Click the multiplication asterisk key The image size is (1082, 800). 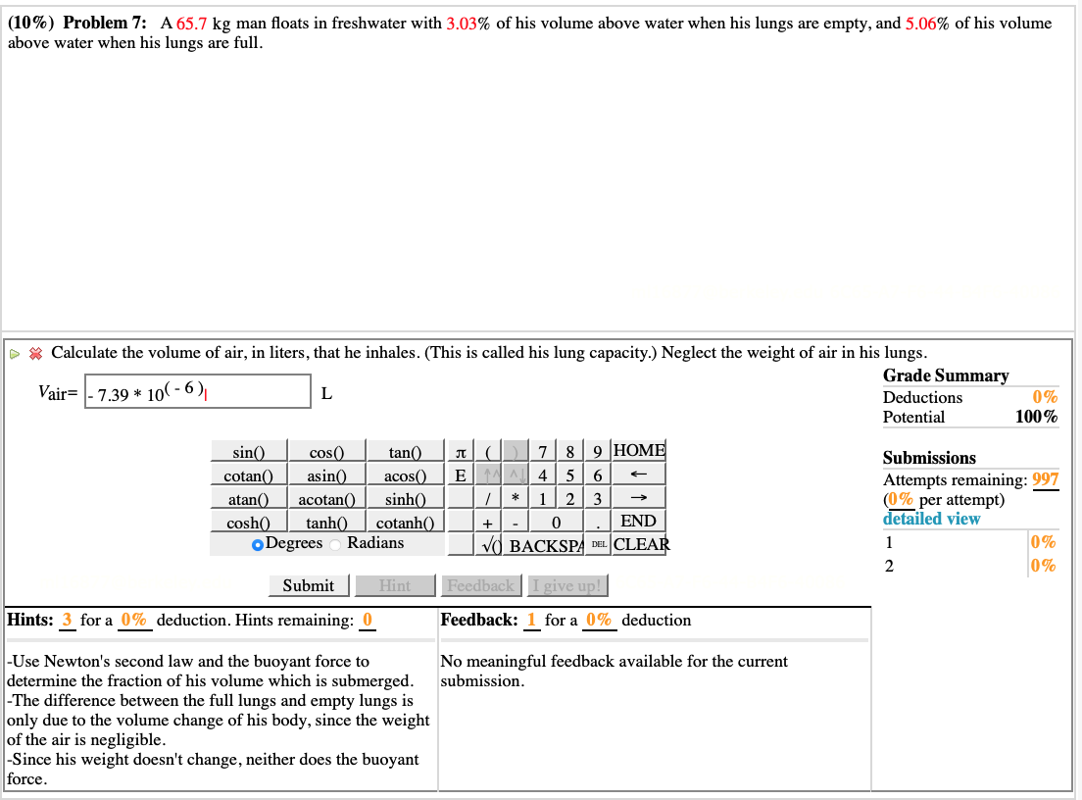click(x=516, y=497)
